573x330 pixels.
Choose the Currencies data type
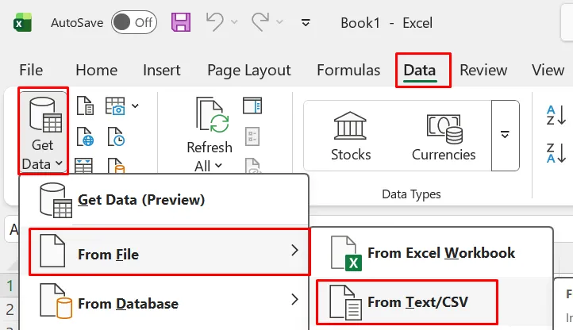pos(444,137)
